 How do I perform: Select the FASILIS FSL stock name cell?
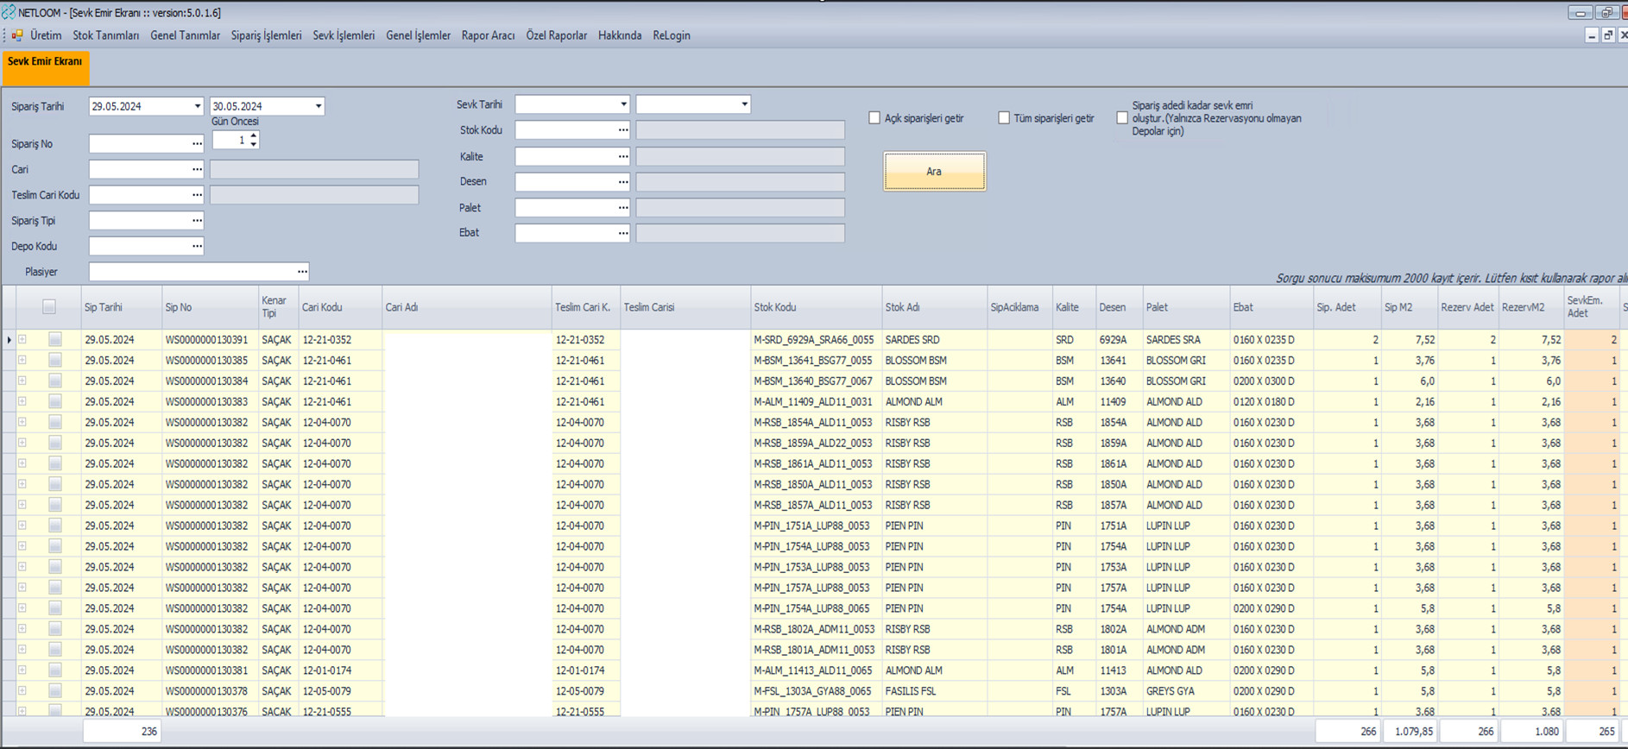point(934,691)
